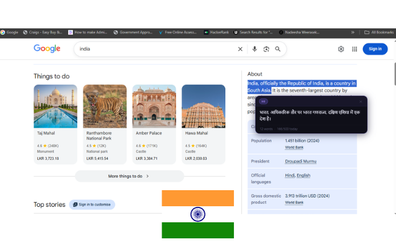396x247 pixels.
Task: Click the LKR 3,384.71 price
Action: tap(147, 159)
